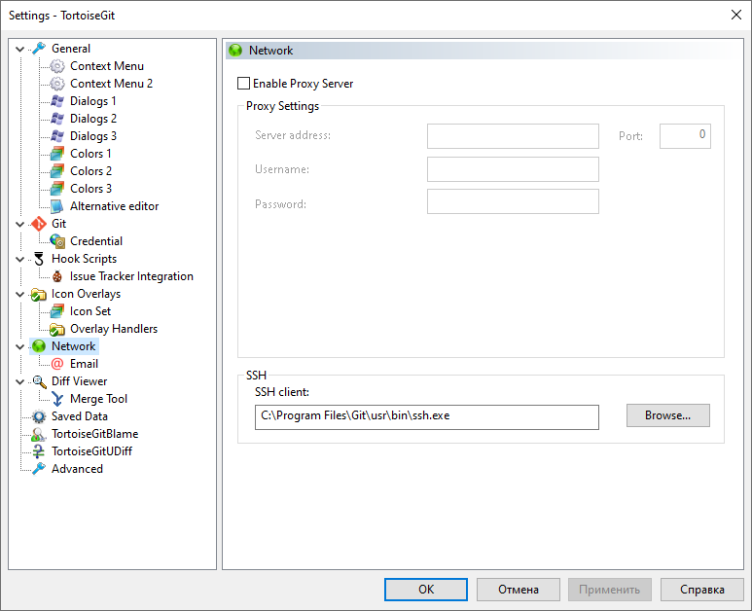
Task: Click the Saved Data gear icon
Action: click(39, 416)
